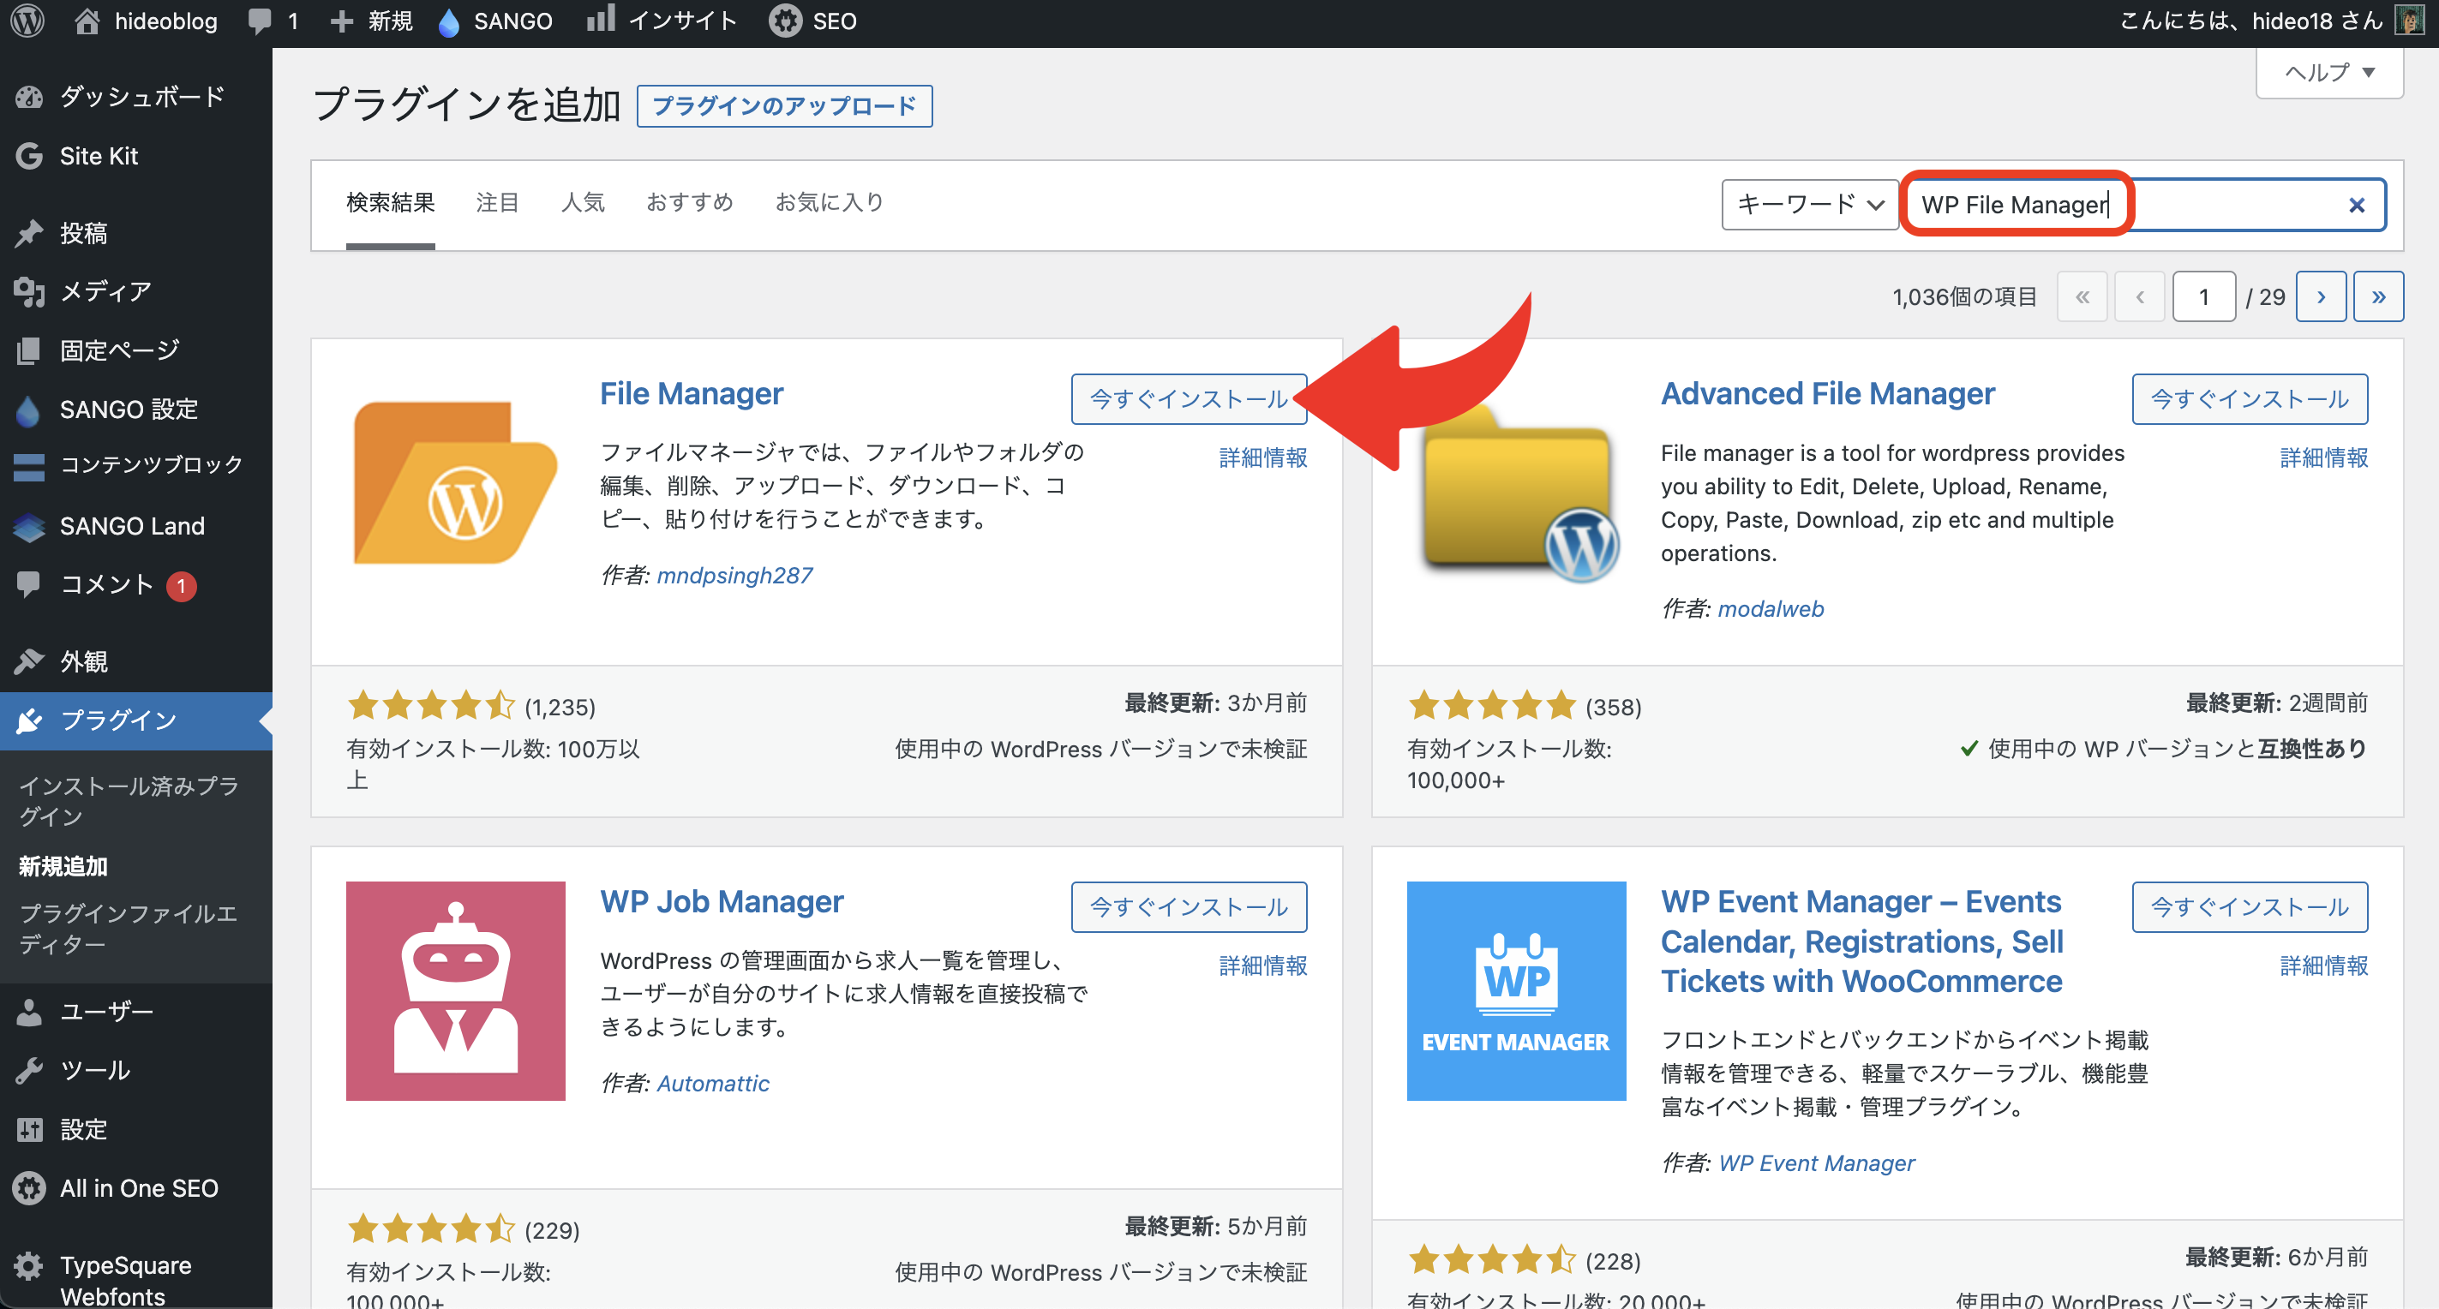
Task: Open author modalweb link
Action: [x=1771, y=608]
